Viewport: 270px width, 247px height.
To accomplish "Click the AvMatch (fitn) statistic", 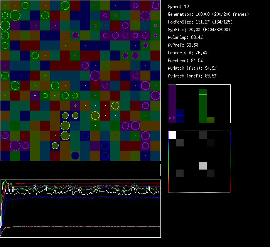I will [192, 68].
